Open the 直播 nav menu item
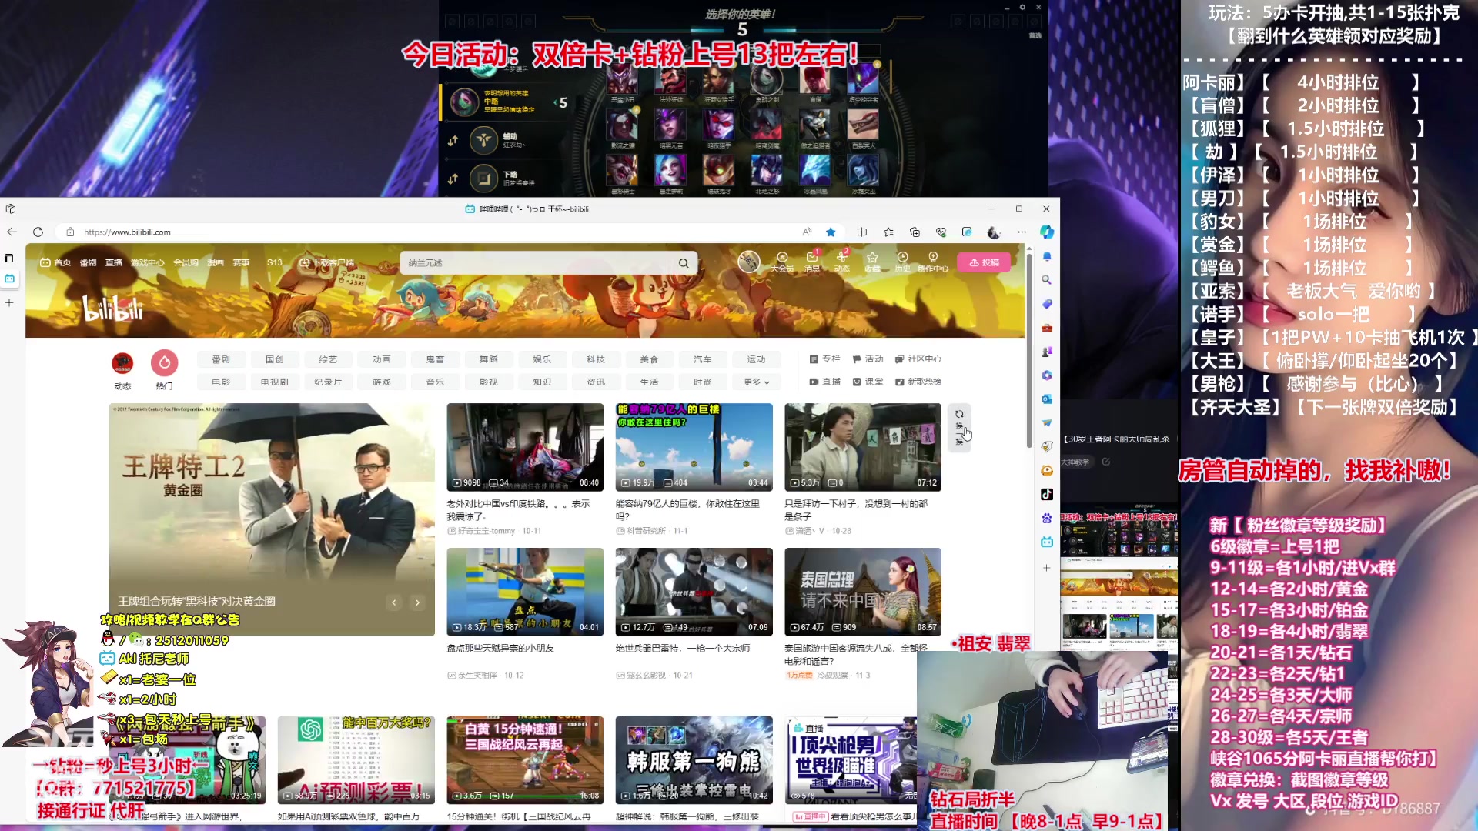The width and height of the screenshot is (1478, 831). pos(114,262)
